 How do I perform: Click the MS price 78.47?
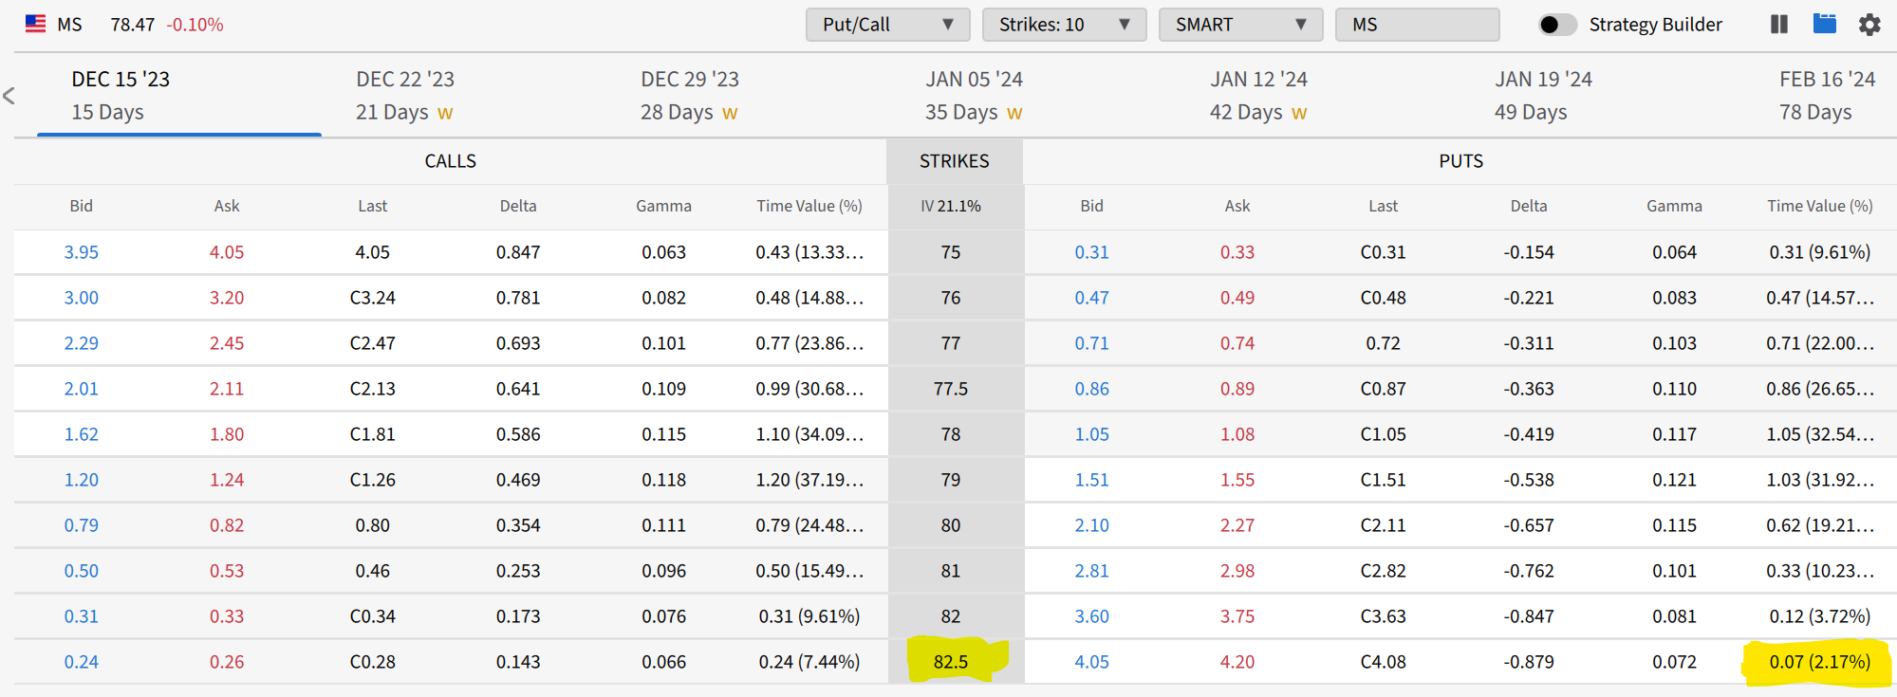pyautogui.click(x=132, y=25)
